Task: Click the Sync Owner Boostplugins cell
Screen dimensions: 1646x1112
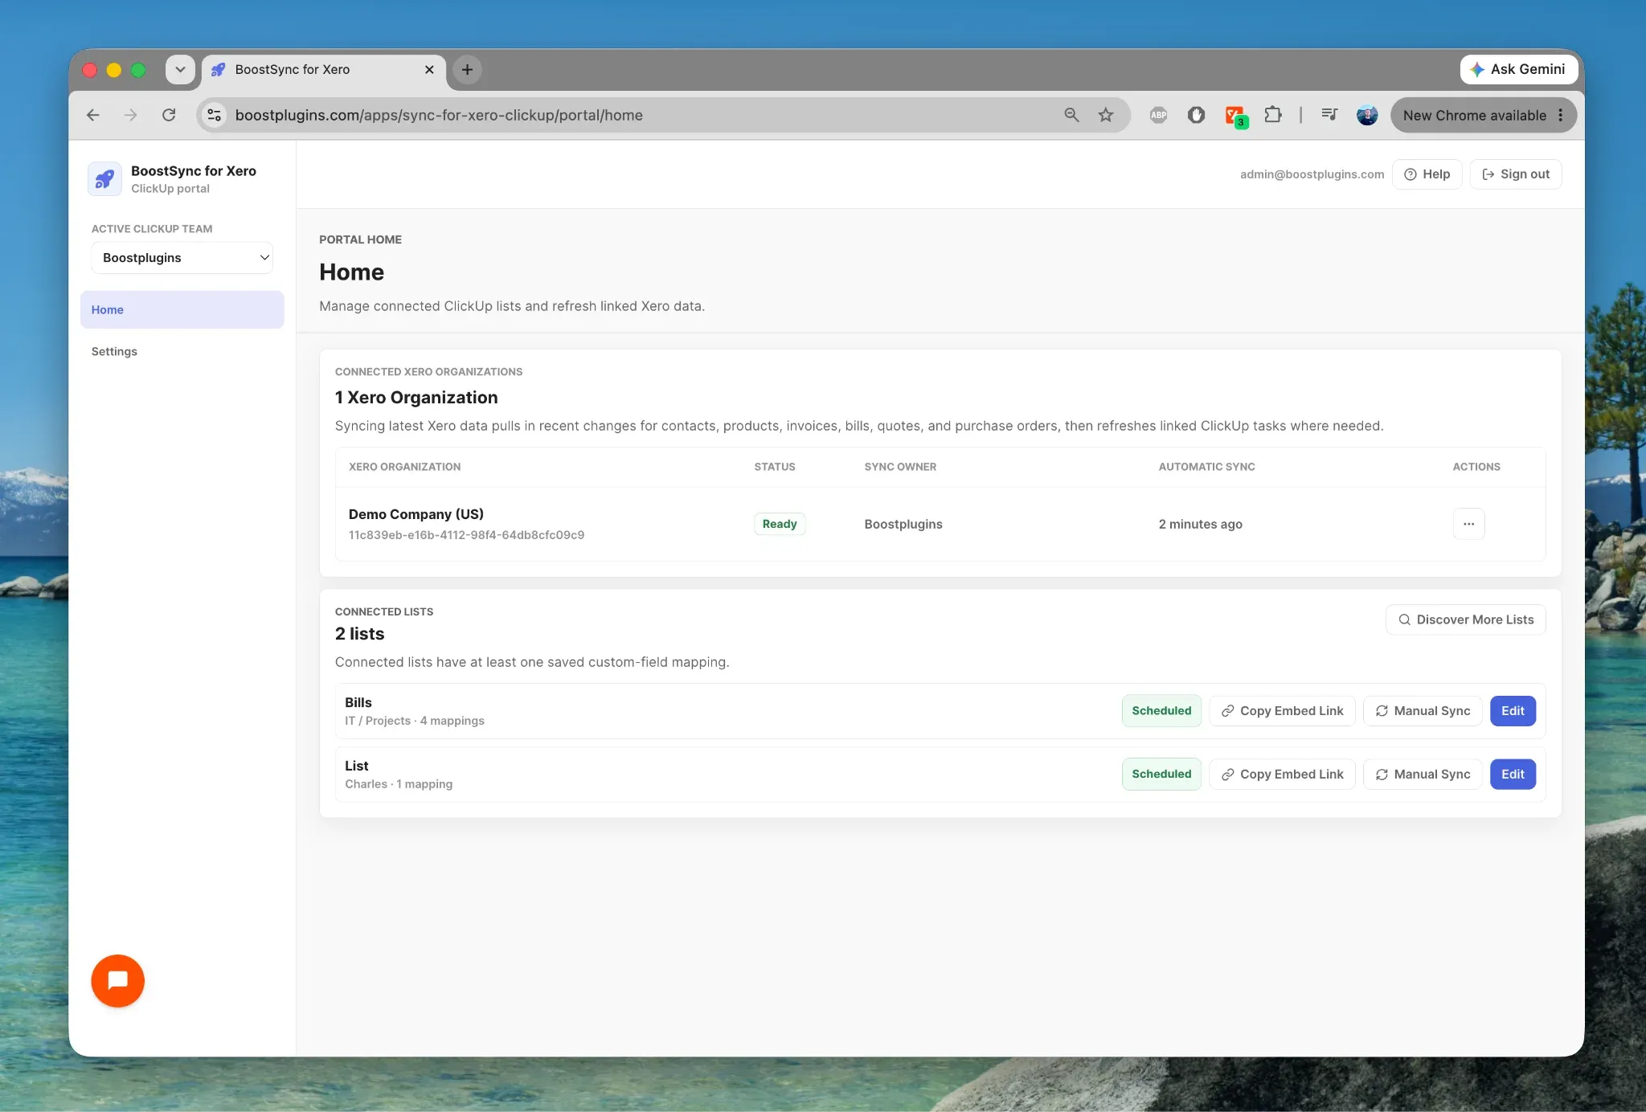Action: [903, 524]
